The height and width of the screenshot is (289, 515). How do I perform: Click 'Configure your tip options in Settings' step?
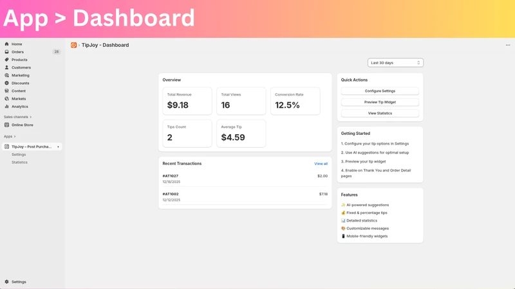[x=375, y=143]
